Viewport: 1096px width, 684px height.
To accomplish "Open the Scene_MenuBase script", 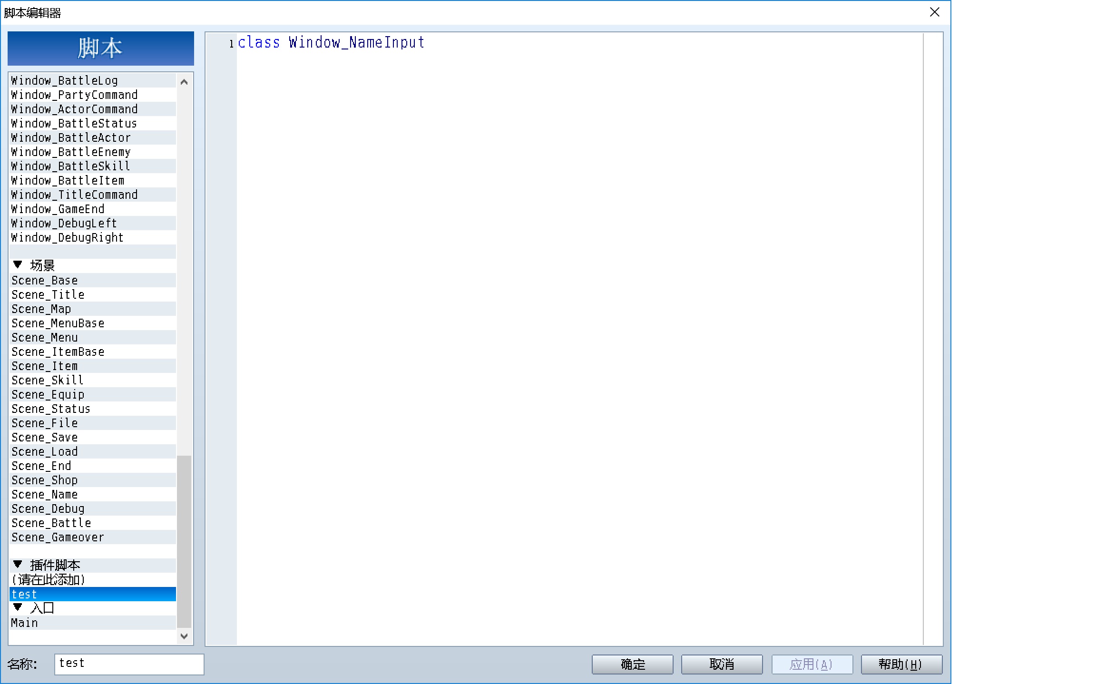I will (93, 323).
